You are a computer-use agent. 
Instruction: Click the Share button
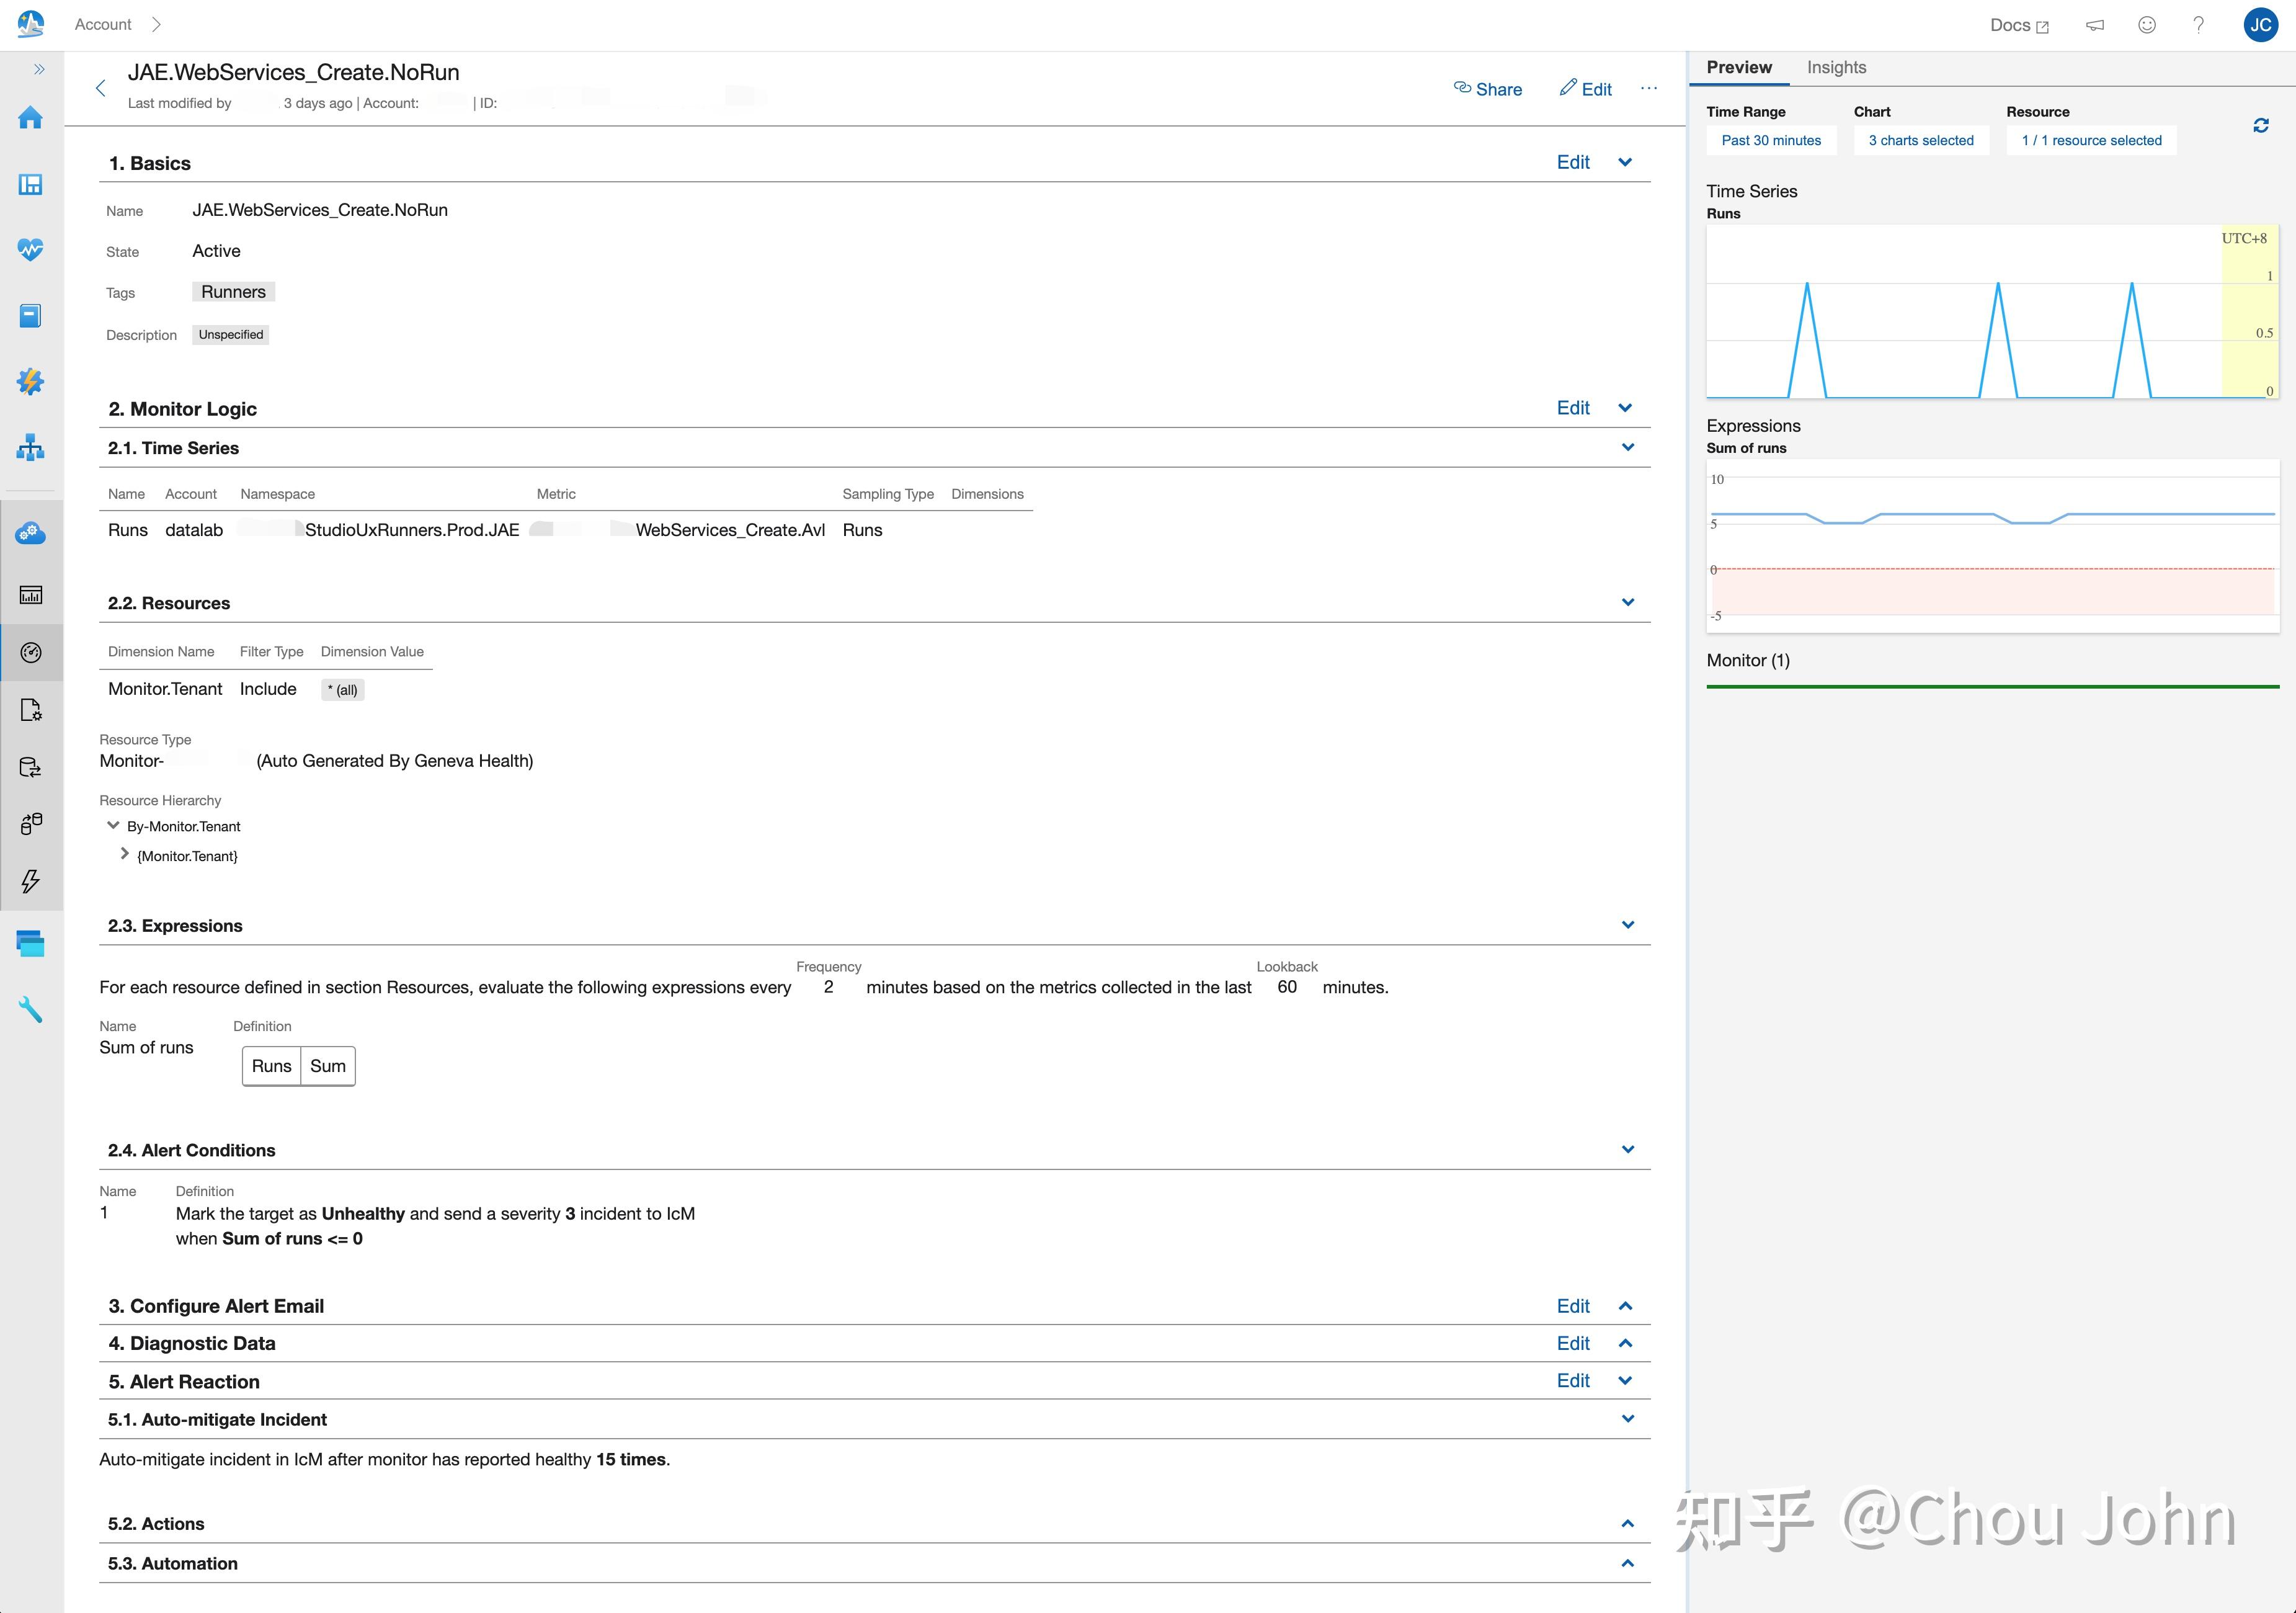pos(1488,89)
